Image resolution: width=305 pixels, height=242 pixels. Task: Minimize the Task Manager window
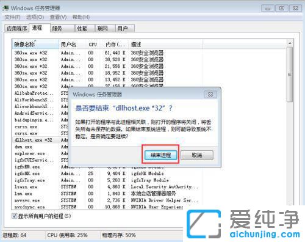[268, 8]
